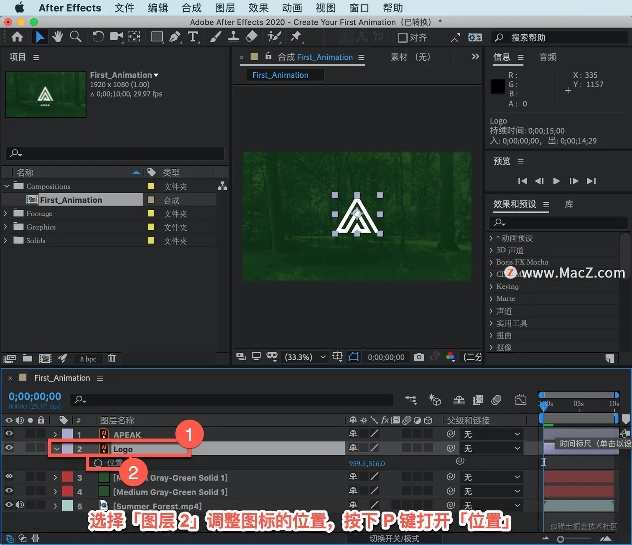Open the 编辑 menu
Screen dimensions: 632x545
[158, 8]
